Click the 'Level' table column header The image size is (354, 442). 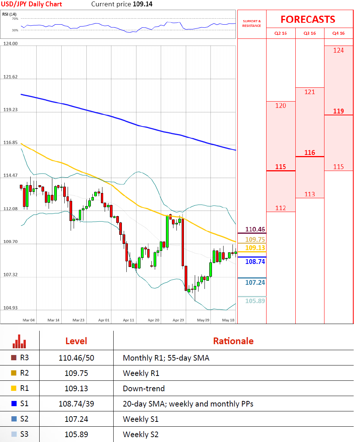pyautogui.click(x=76, y=341)
